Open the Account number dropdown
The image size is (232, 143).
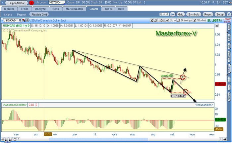[x=57, y=3]
